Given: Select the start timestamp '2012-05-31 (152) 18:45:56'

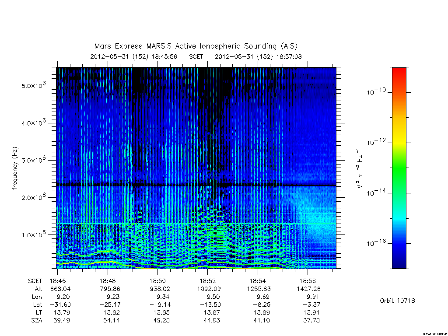Looking at the screenshot, I should click(x=134, y=56).
